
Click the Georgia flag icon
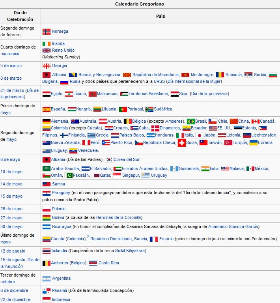click(46, 66)
